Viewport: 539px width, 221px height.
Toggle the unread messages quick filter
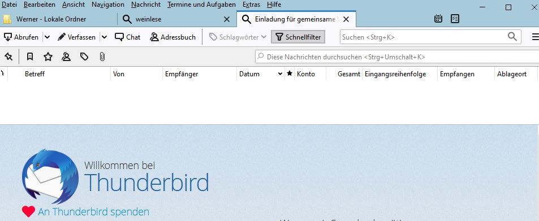pyautogui.click(x=30, y=57)
